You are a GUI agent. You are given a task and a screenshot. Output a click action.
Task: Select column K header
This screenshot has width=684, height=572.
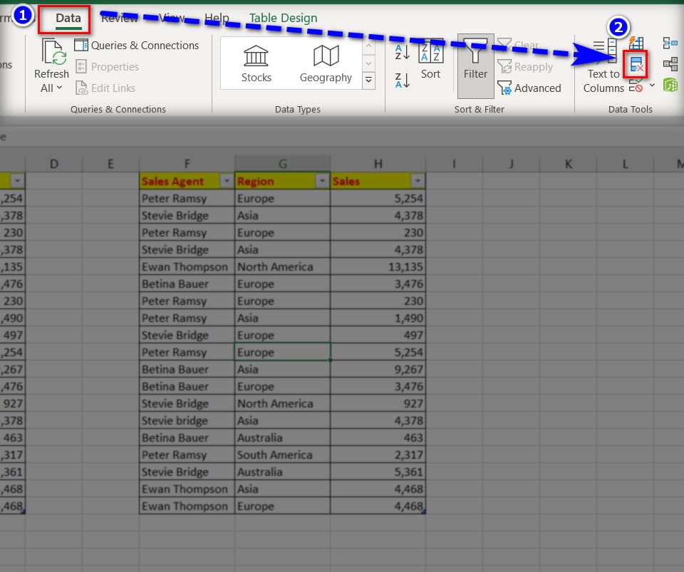pyautogui.click(x=568, y=164)
